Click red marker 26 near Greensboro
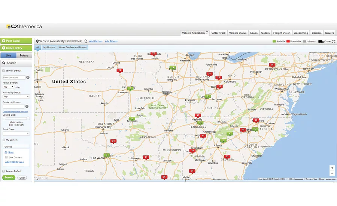 (x=256, y=121)
